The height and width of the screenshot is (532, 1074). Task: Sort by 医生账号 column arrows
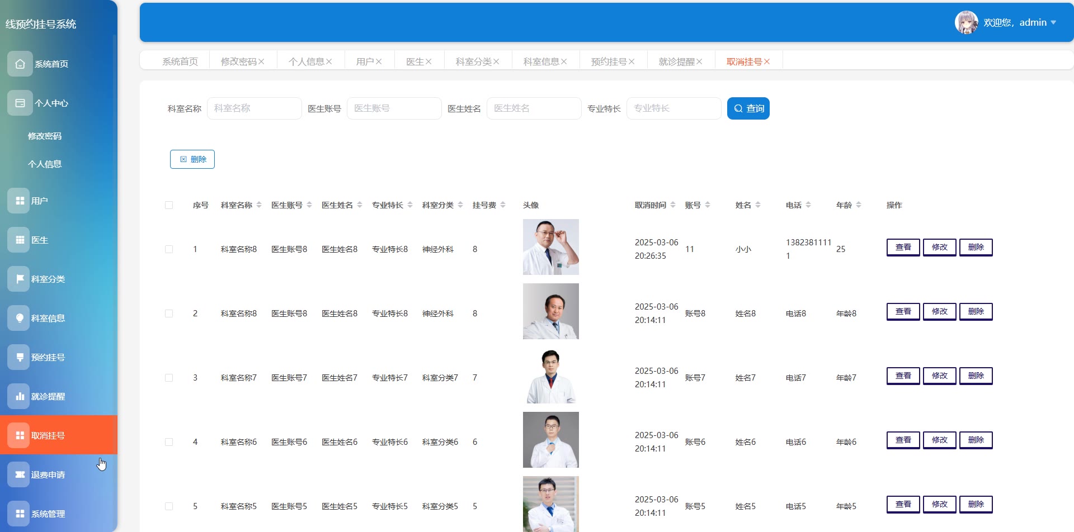[x=309, y=205]
